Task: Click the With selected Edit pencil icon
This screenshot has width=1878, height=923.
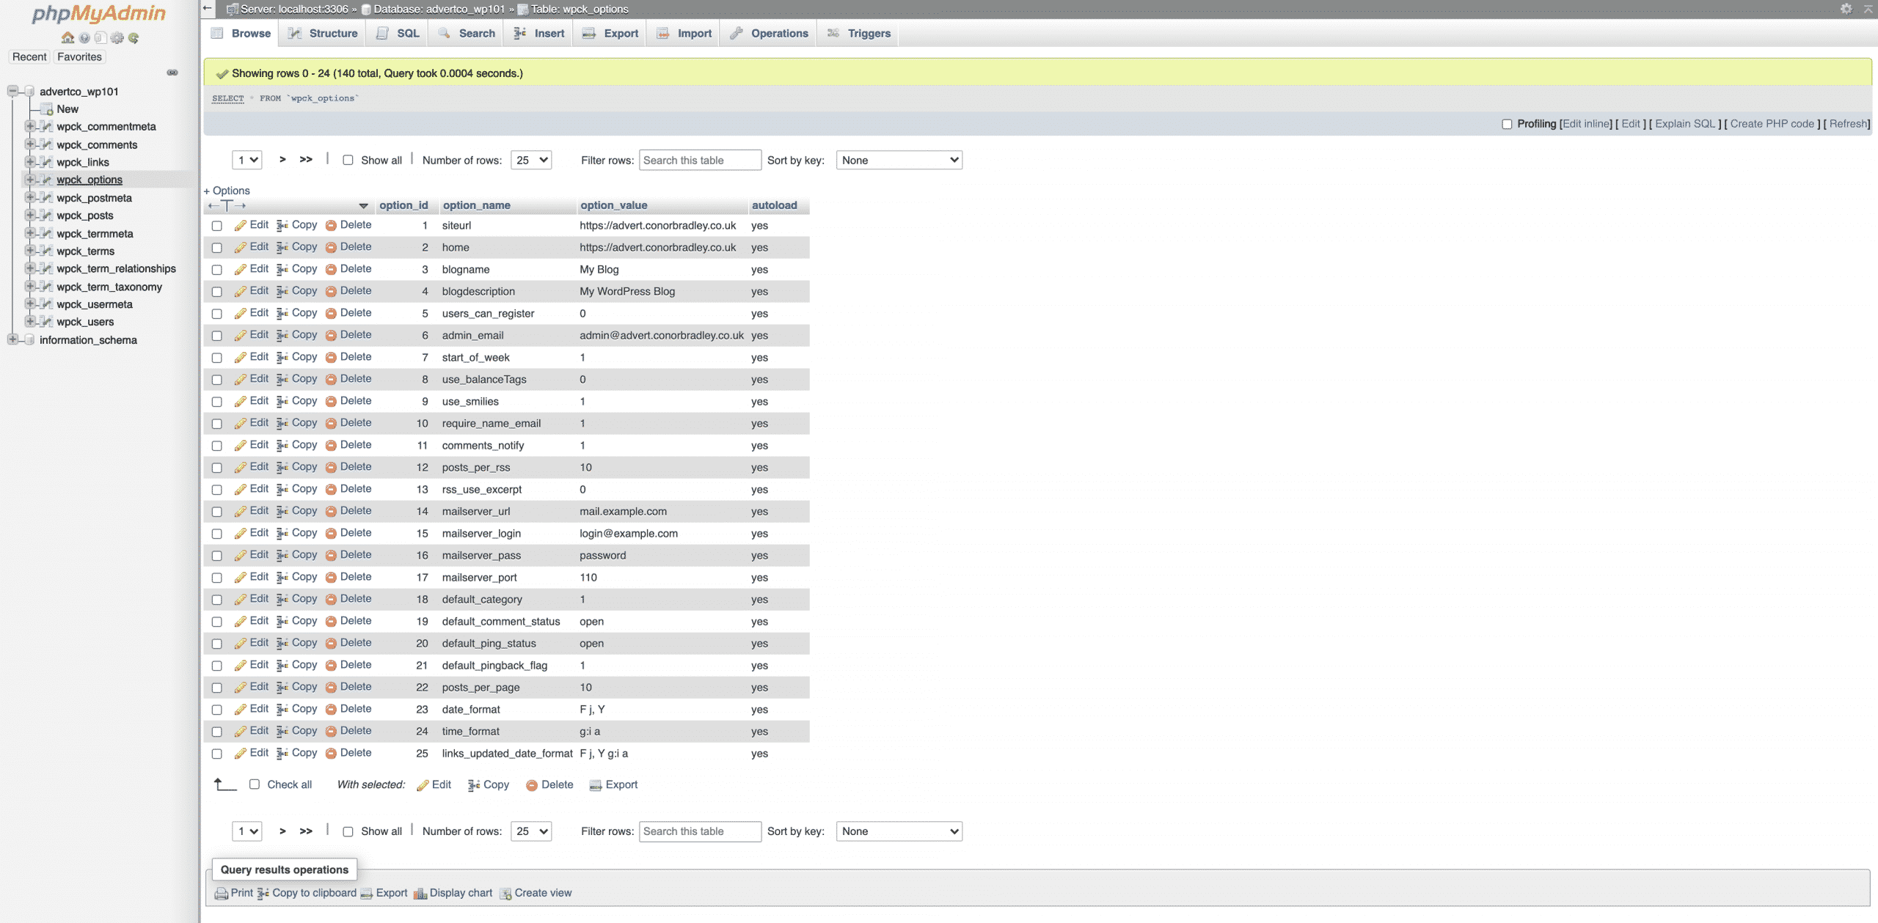Action: [x=423, y=785]
